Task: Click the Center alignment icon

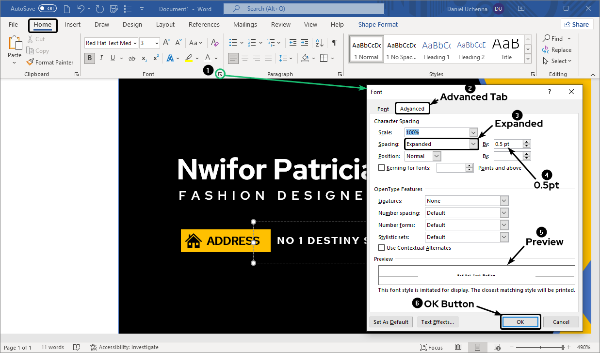Action: point(245,58)
